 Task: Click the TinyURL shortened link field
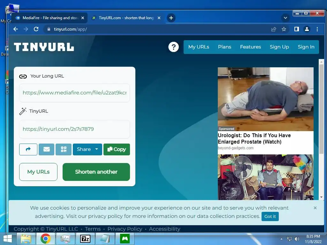pyautogui.click(x=74, y=129)
